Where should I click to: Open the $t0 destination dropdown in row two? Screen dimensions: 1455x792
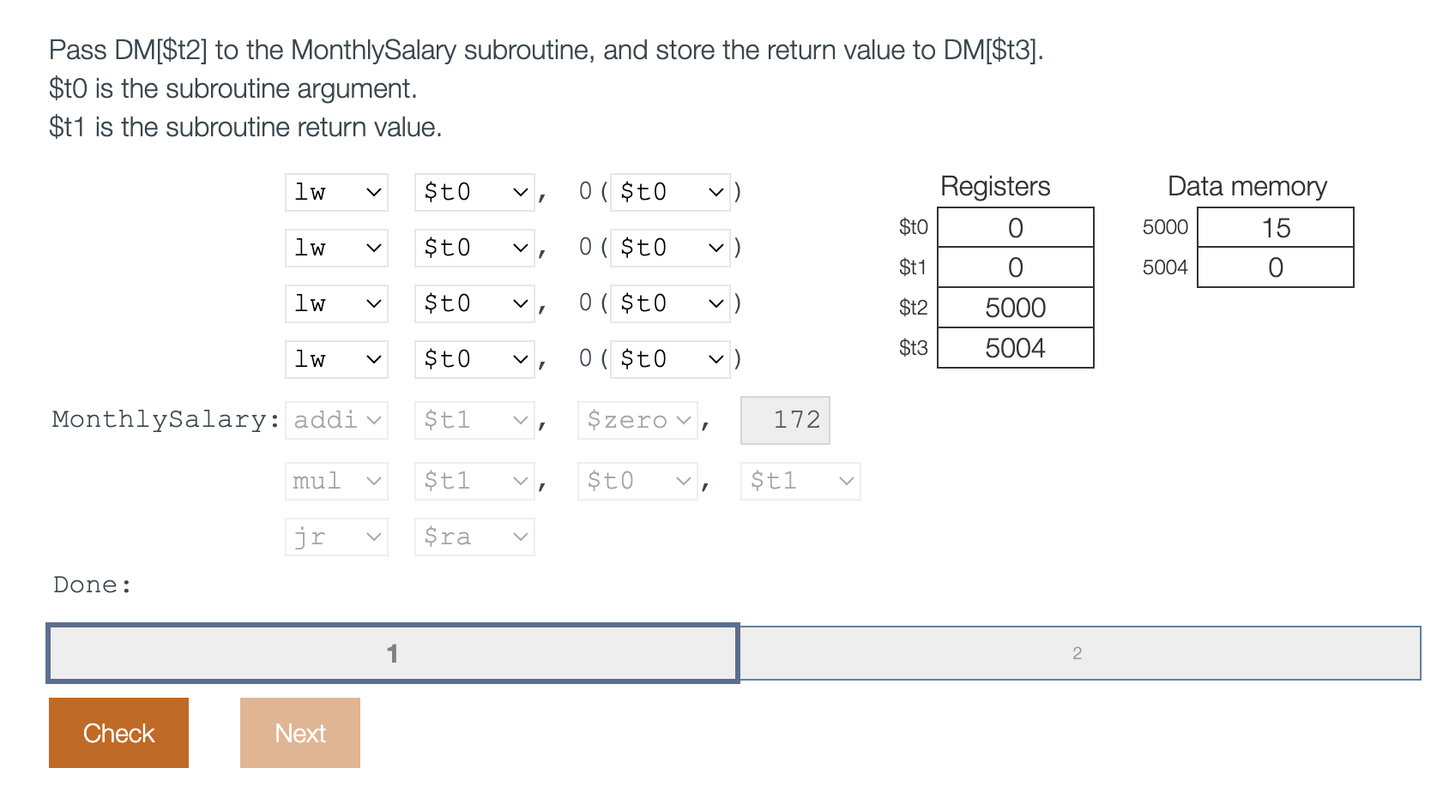point(474,247)
